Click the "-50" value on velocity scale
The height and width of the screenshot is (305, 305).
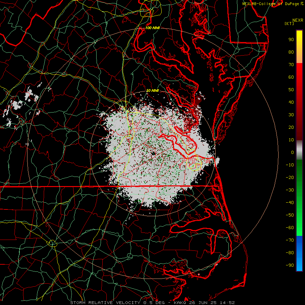pyautogui.click(x=290, y=215)
